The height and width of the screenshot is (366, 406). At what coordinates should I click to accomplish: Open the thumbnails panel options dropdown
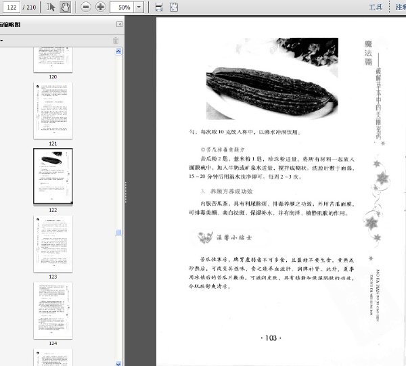[x=1, y=41]
